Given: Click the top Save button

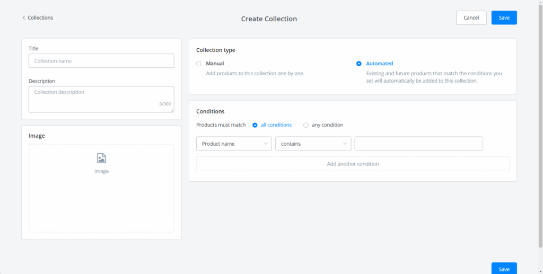Looking at the screenshot, I should click(x=504, y=17).
